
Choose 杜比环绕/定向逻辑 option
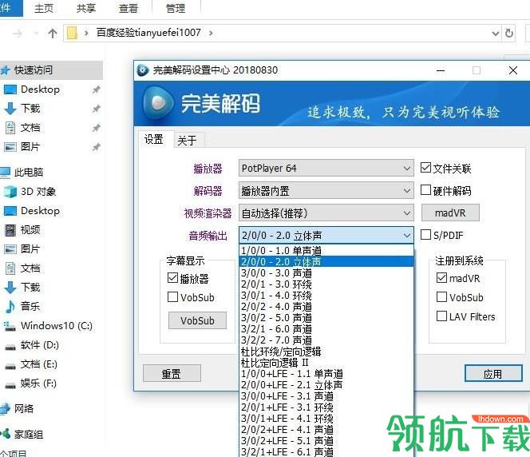tap(326, 351)
